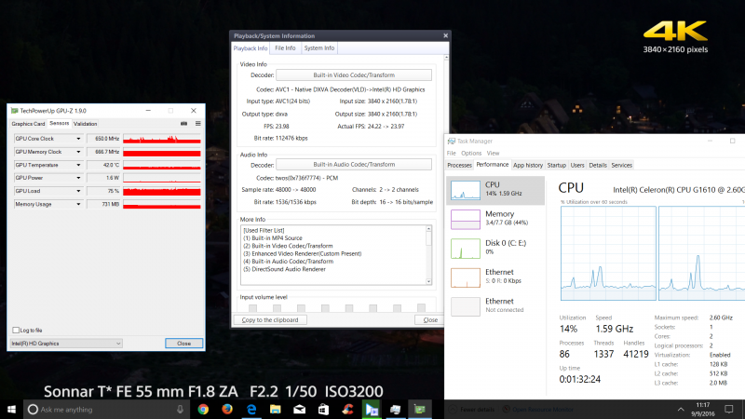Launch Firefox from the taskbar

[x=227, y=410]
